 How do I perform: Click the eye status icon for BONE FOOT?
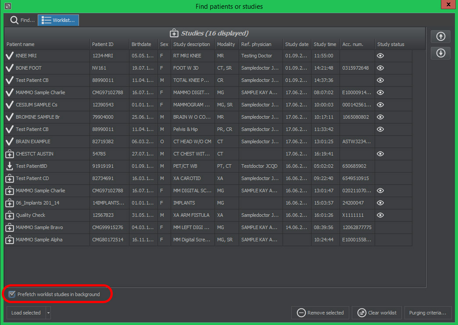coord(380,68)
